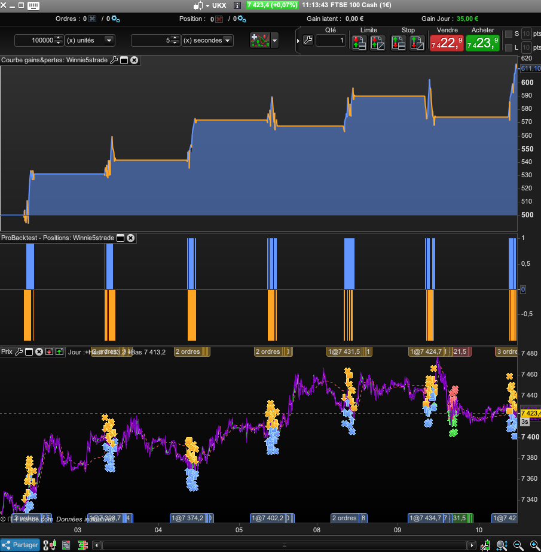Maximize the Courbe gains&pertes panel
Screen dimensions: 541x552
coord(124,60)
